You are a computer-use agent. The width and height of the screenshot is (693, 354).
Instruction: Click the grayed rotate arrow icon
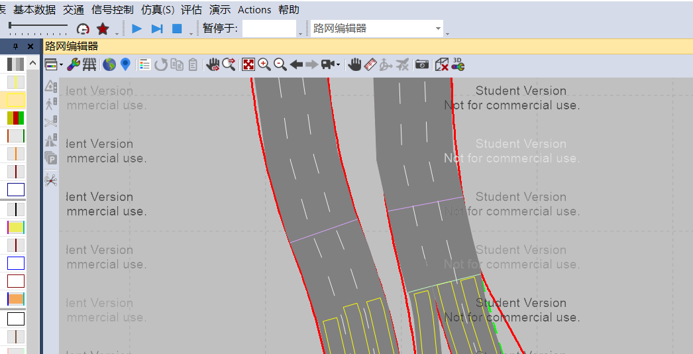point(161,64)
